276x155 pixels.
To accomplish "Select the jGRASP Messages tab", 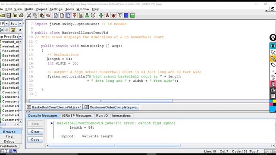I will point(77,116).
